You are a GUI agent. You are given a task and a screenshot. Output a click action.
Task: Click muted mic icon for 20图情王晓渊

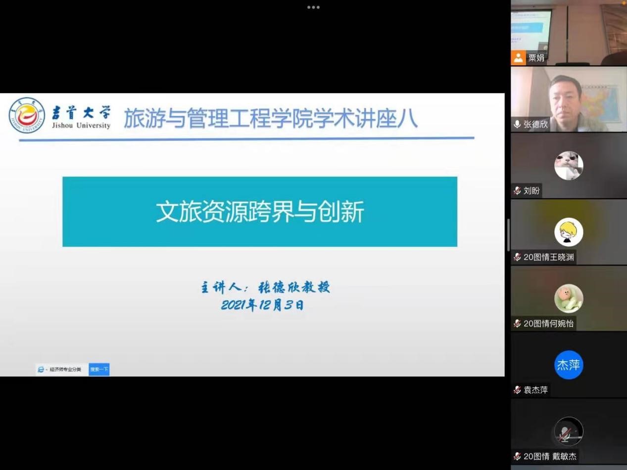coord(517,257)
